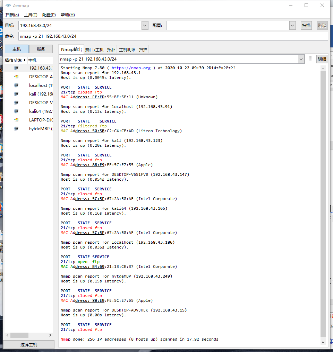Screen dimensions: 333x352
Task: Click the OS icon beside kali (192.168 host
Action: [x=16, y=94]
